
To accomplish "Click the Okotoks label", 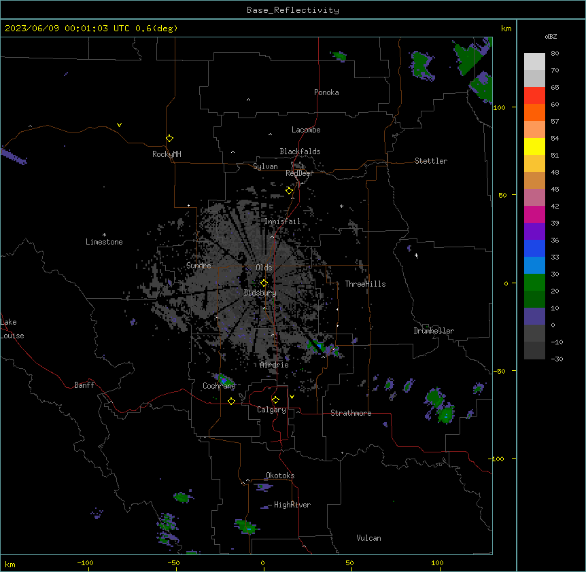I will coord(280,476).
